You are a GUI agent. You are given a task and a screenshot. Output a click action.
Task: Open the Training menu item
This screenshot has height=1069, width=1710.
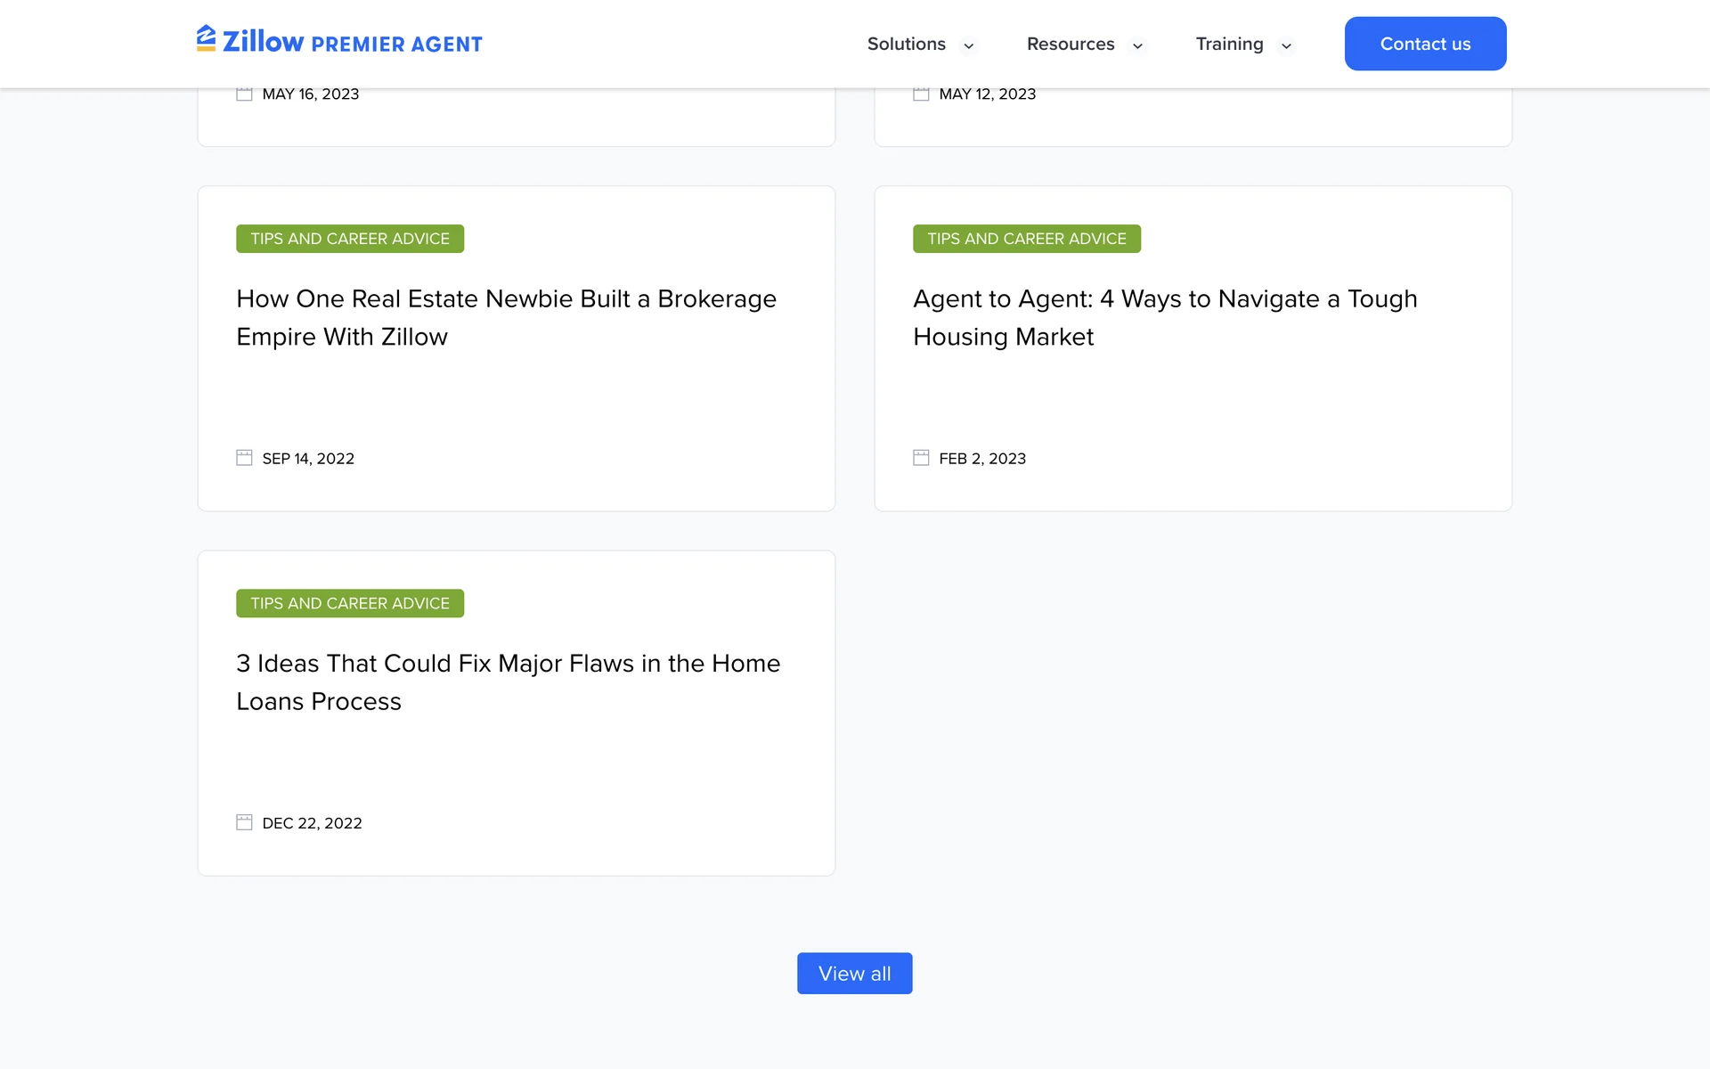pyautogui.click(x=1229, y=44)
